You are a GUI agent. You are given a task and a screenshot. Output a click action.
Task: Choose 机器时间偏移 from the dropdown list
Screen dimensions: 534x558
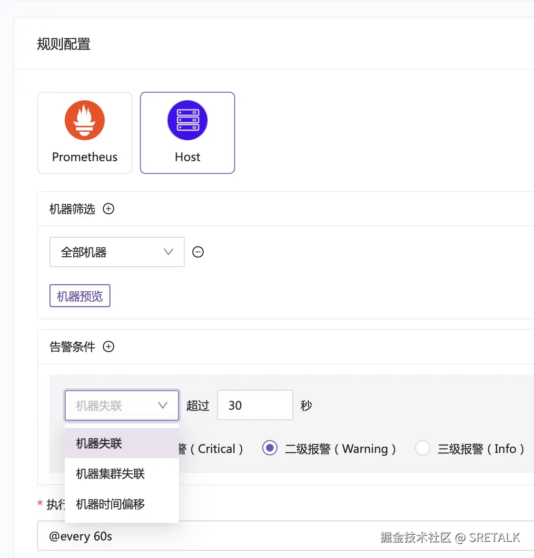(122, 504)
